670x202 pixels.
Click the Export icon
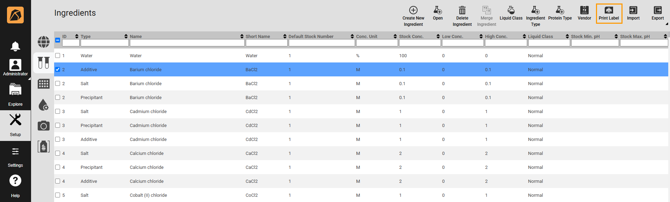coord(657,10)
